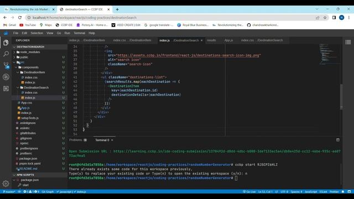The width and height of the screenshot is (354, 199).
Task: Open the tab search dropdown in Chrome
Action: tap(317, 9)
